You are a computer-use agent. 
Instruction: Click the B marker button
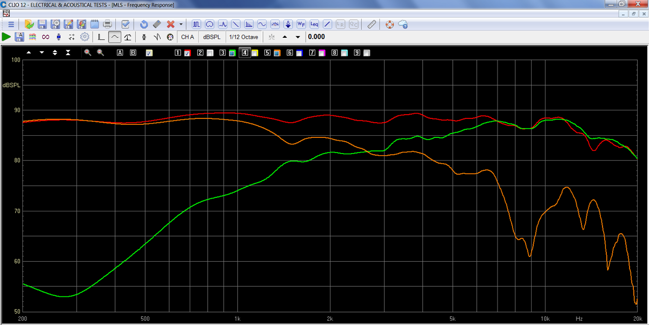point(133,52)
